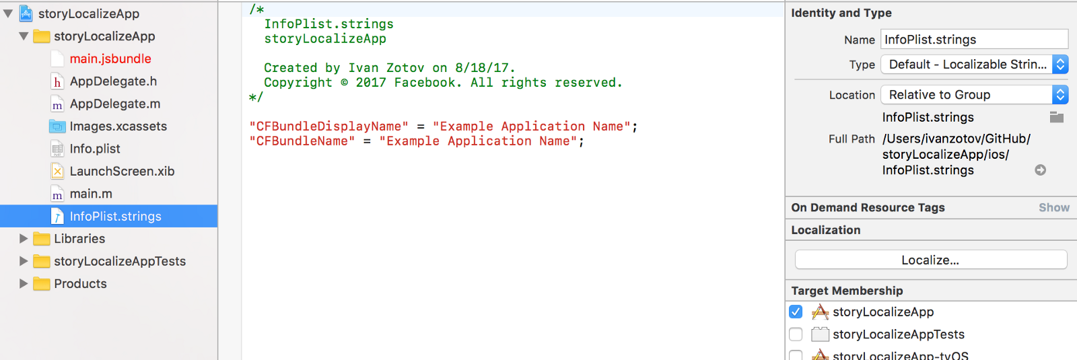Reveal full path in Finder arrow icon
Image resolution: width=1077 pixels, height=360 pixels.
point(1040,170)
